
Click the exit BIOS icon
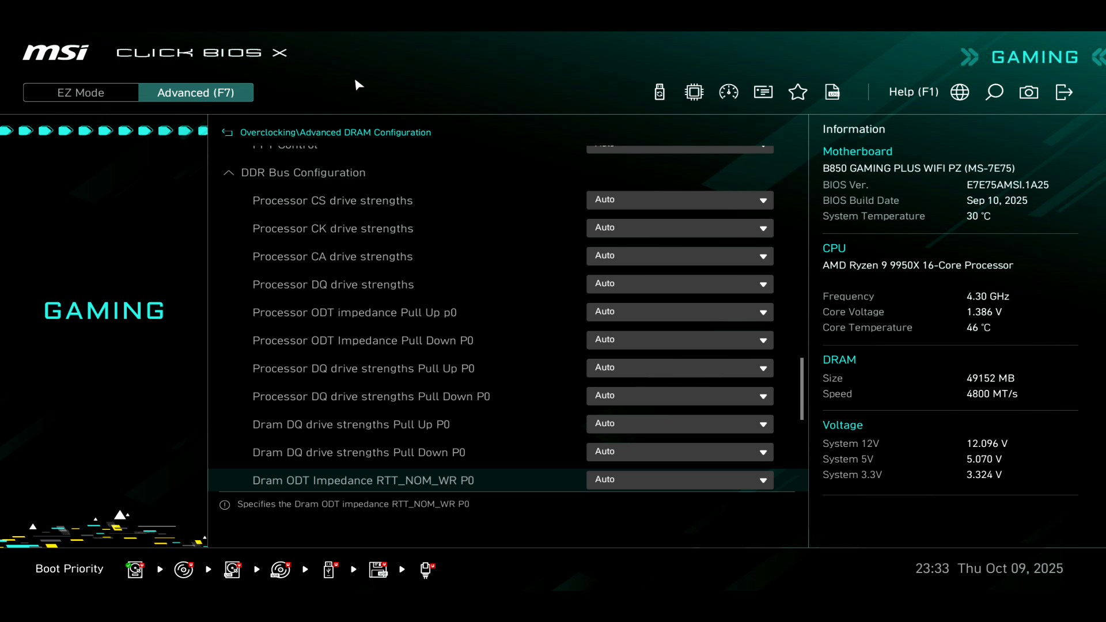1064,92
